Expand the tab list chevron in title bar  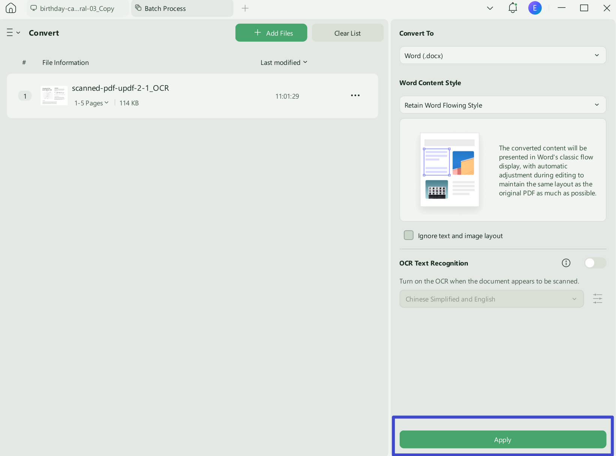(490, 8)
